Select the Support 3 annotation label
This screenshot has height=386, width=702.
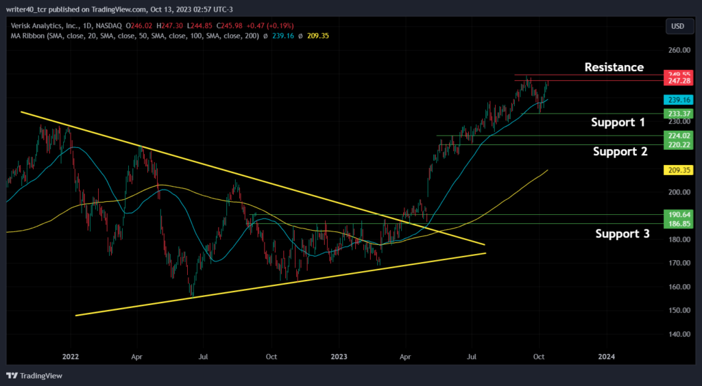622,233
